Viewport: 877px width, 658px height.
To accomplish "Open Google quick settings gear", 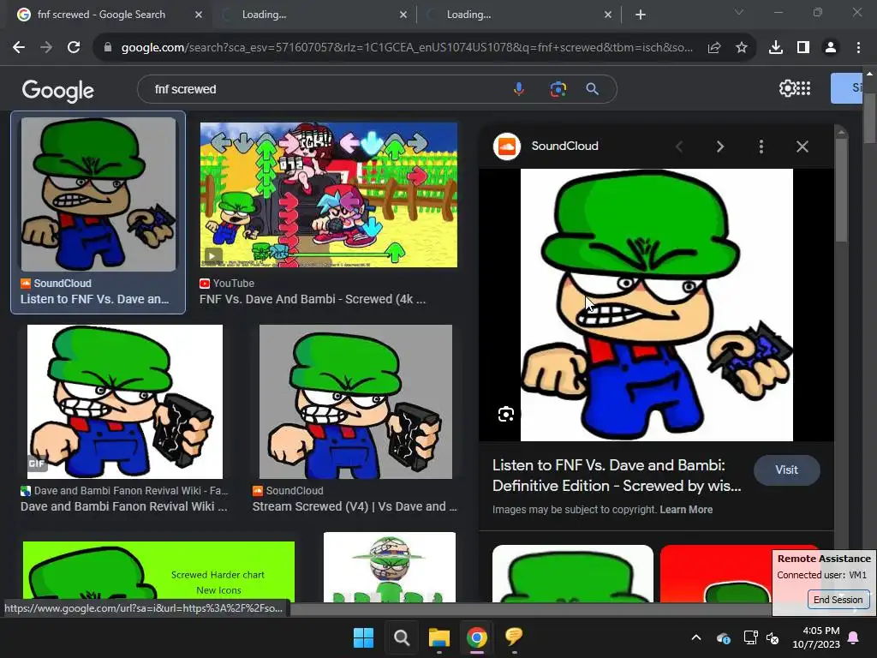I will pos(787,88).
